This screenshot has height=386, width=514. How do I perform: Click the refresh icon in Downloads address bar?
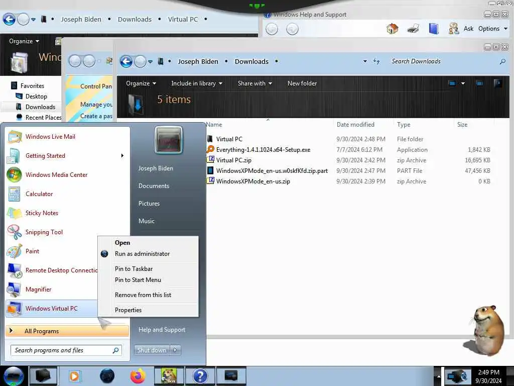[x=376, y=61]
